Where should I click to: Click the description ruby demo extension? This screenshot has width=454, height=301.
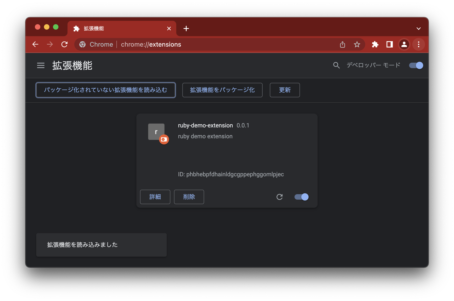(205, 136)
